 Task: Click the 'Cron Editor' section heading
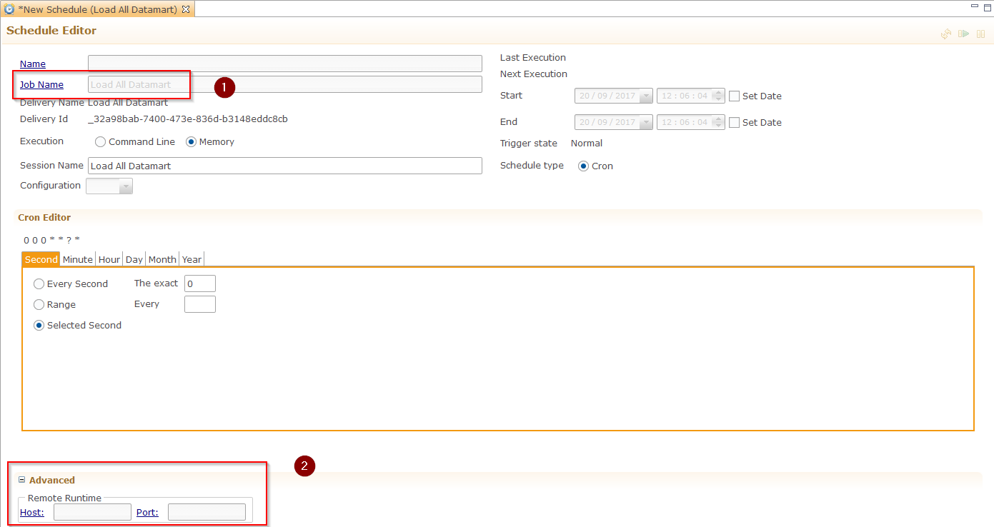44,217
